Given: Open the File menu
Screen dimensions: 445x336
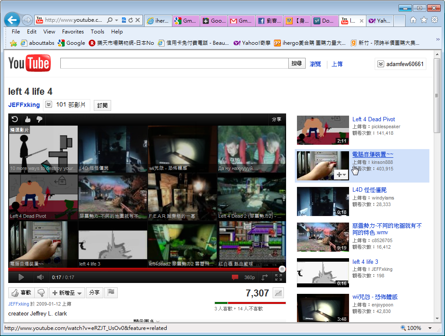Looking at the screenshot, I should [16, 32].
